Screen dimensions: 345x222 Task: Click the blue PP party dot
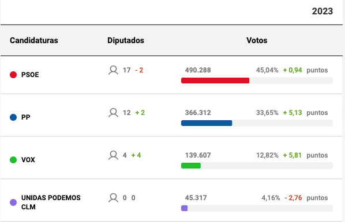(13, 117)
